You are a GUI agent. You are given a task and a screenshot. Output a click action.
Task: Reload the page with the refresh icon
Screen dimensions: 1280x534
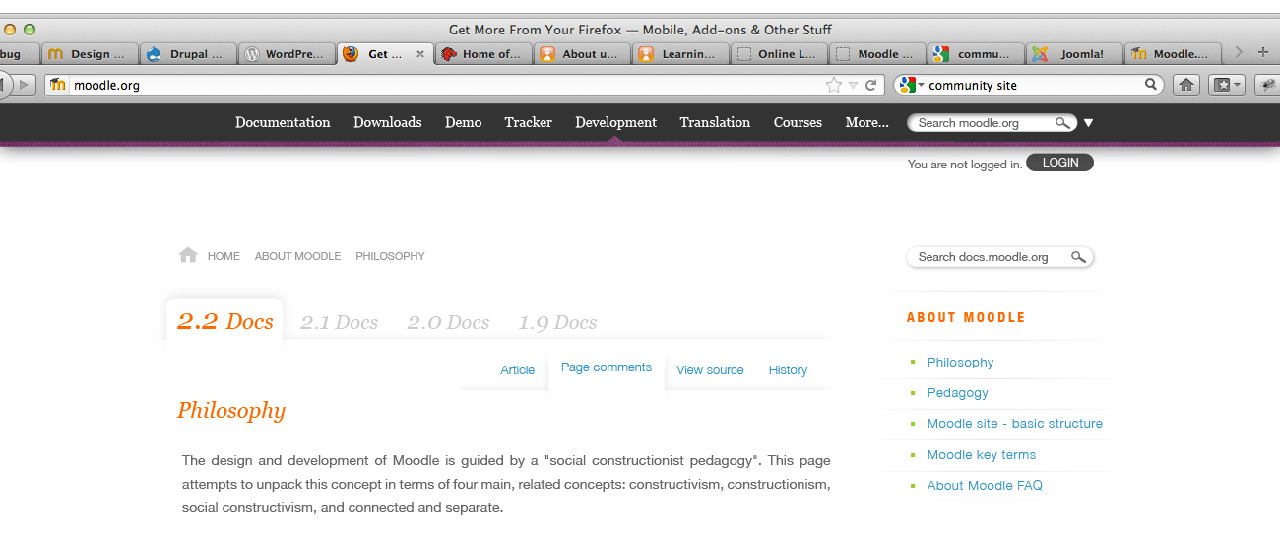(x=870, y=85)
